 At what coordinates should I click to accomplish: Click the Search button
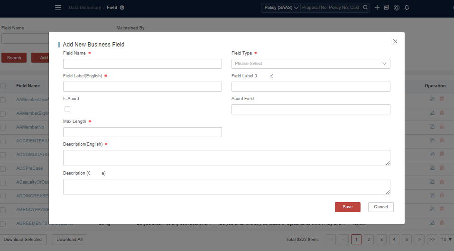(x=14, y=57)
